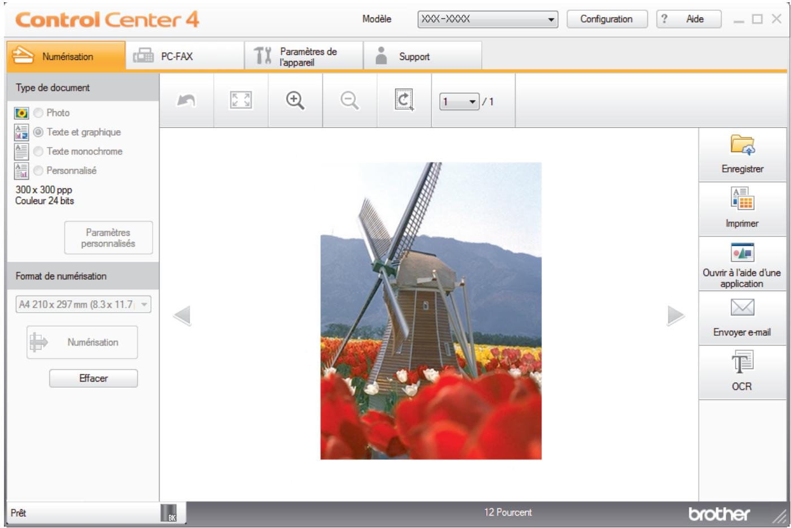Screen dimensions: 791x528
Task: Click the 300 x 300 ppp resolution text
Action: click(44, 190)
